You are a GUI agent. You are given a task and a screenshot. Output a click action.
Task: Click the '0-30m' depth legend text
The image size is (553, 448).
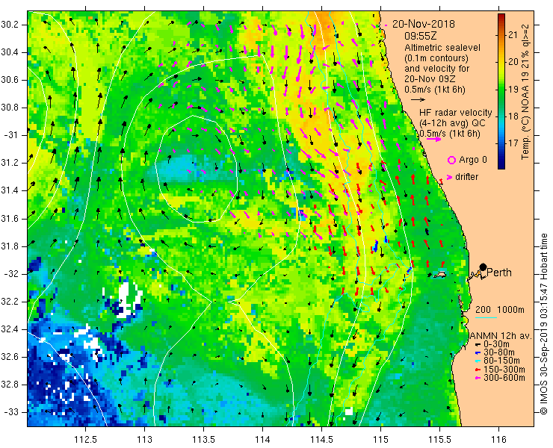point(496,344)
